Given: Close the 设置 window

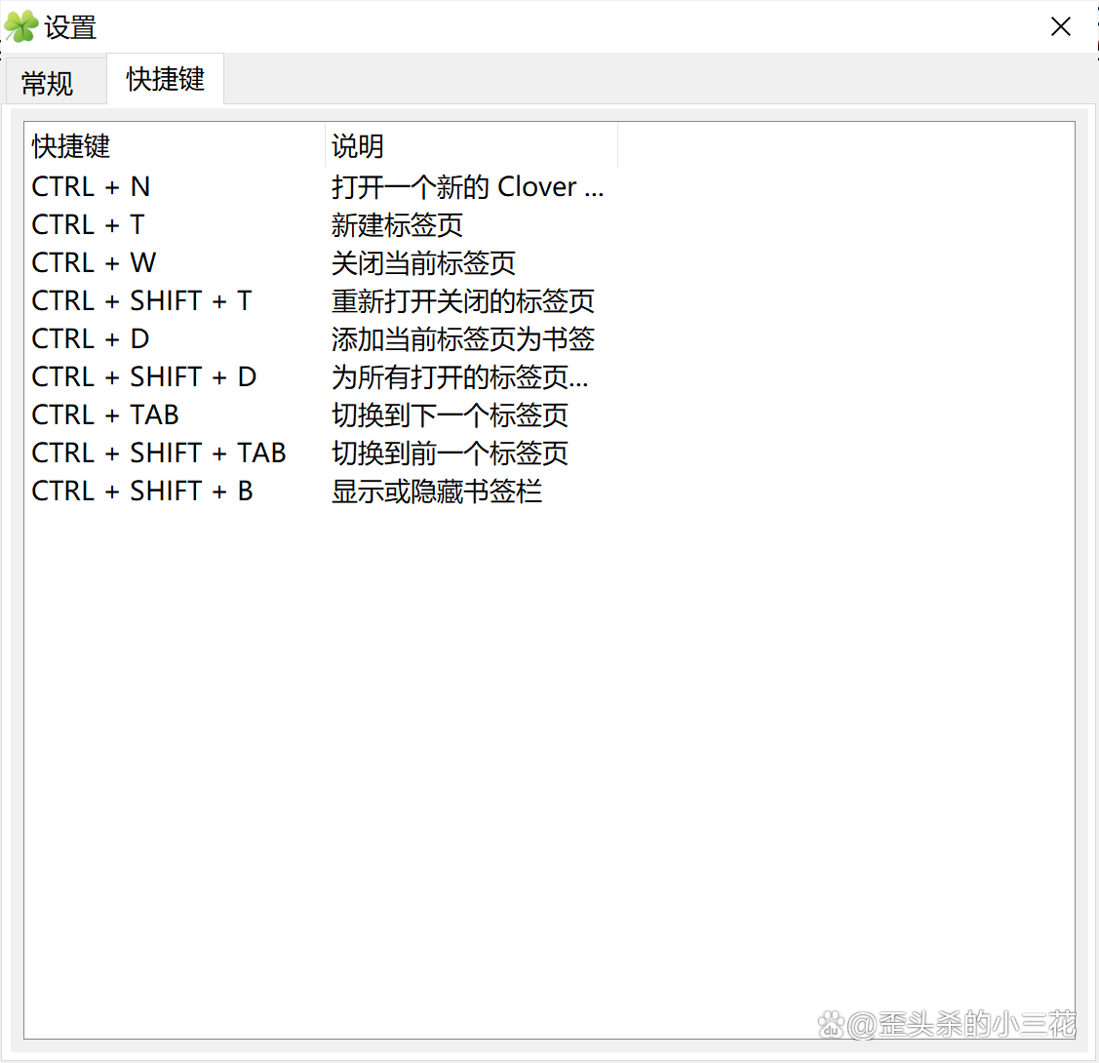Looking at the screenshot, I should [x=1061, y=26].
